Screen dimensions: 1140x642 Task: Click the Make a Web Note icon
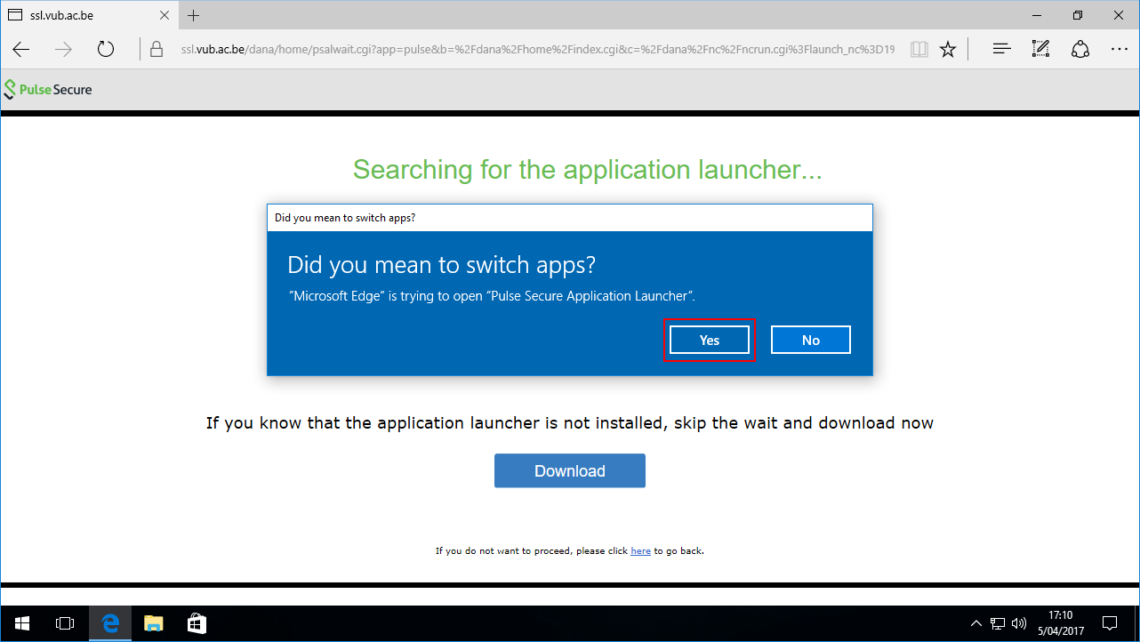coord(1041,50)
